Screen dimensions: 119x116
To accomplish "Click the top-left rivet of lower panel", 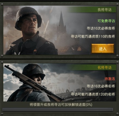I will [x=2, y=62].
